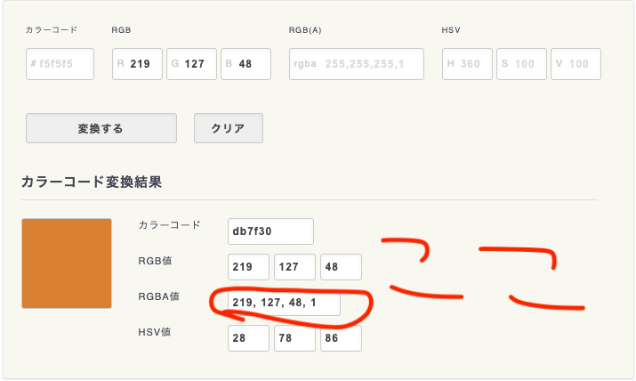
Task: Click the RGBA値 result field 219, 127, 48, 1
Action: [284, 303]
